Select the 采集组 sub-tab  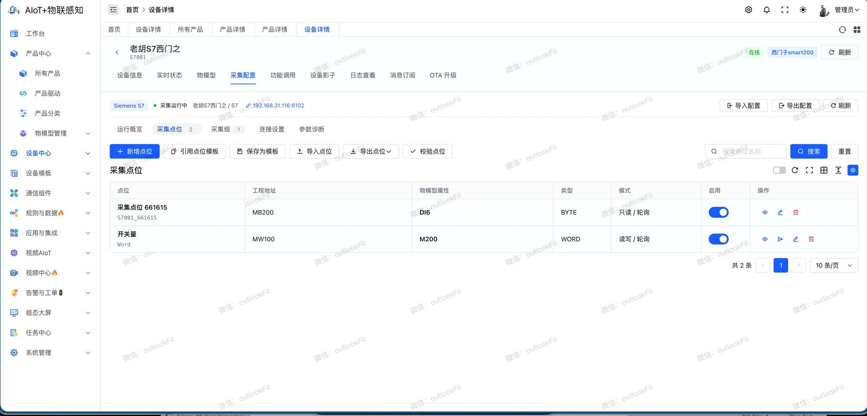(x=228, y=129)
